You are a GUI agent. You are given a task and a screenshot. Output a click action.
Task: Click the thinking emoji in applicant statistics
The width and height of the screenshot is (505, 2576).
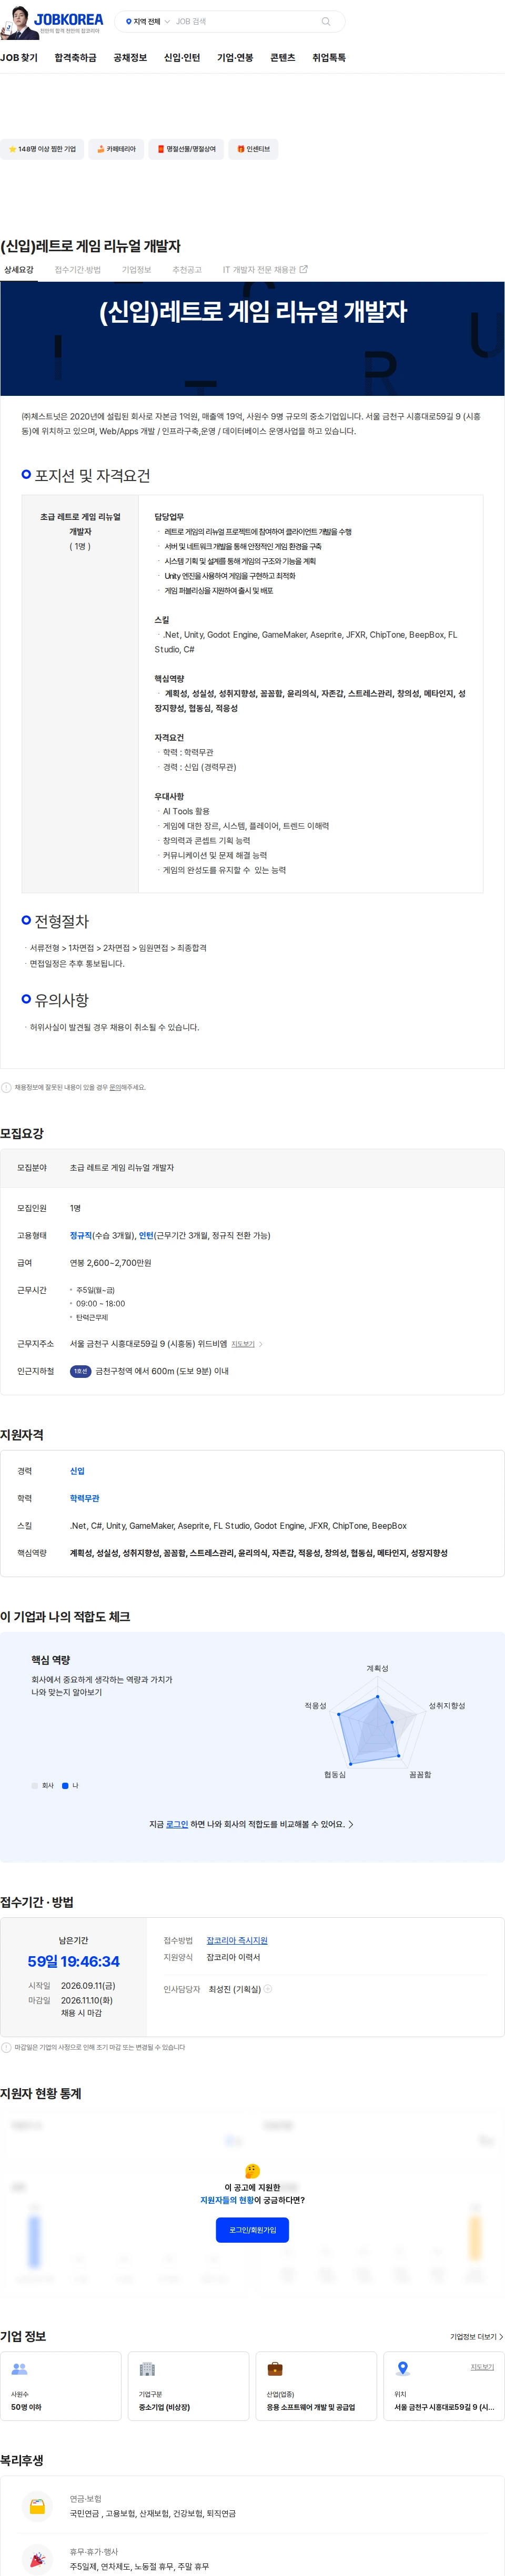[252, 2171]
